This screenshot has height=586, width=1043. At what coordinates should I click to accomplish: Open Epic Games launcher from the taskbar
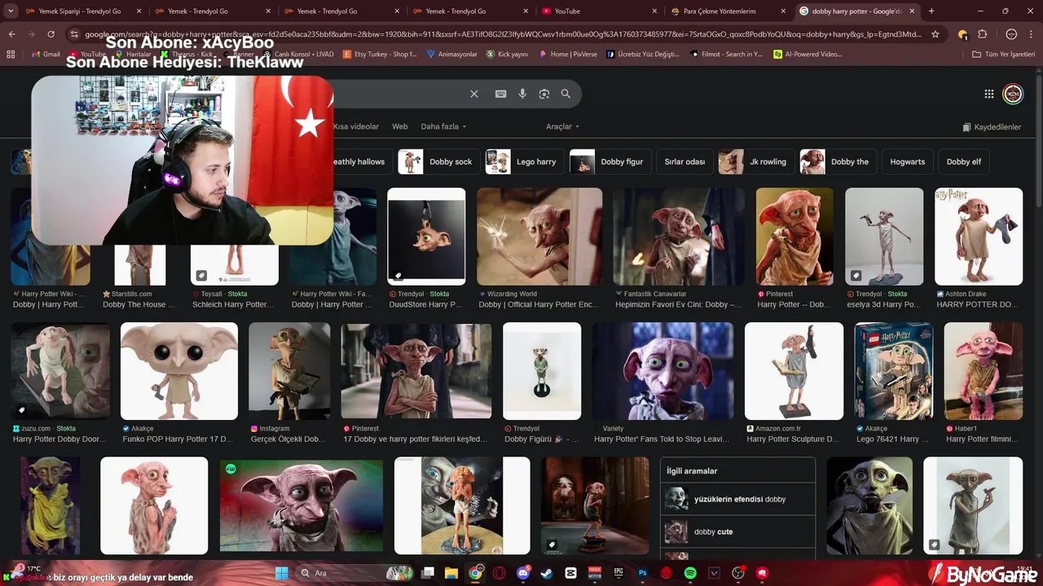(618, 573)
